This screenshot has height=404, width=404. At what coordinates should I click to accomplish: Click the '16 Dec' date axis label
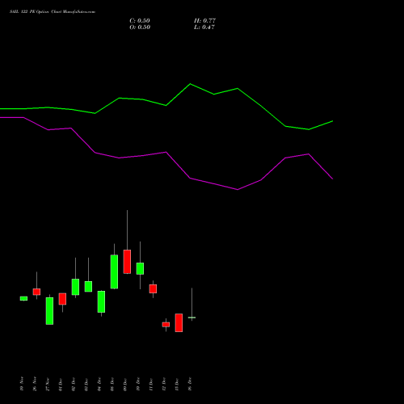click(x=190, y=385)
